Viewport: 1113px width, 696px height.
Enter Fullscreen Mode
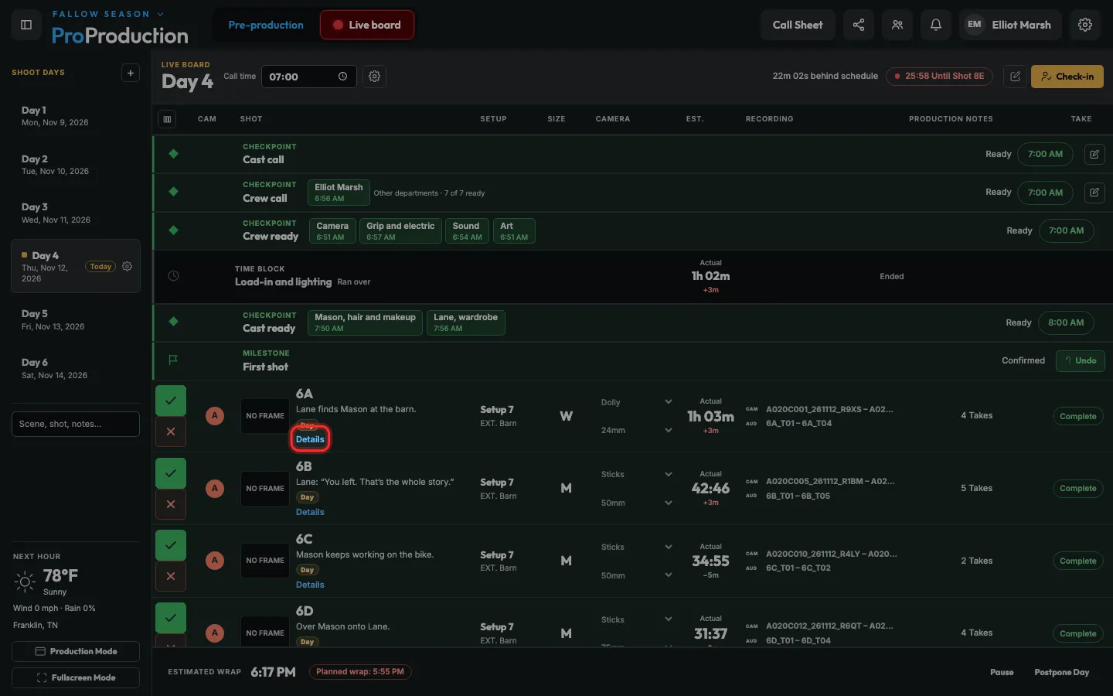[76, 677]
